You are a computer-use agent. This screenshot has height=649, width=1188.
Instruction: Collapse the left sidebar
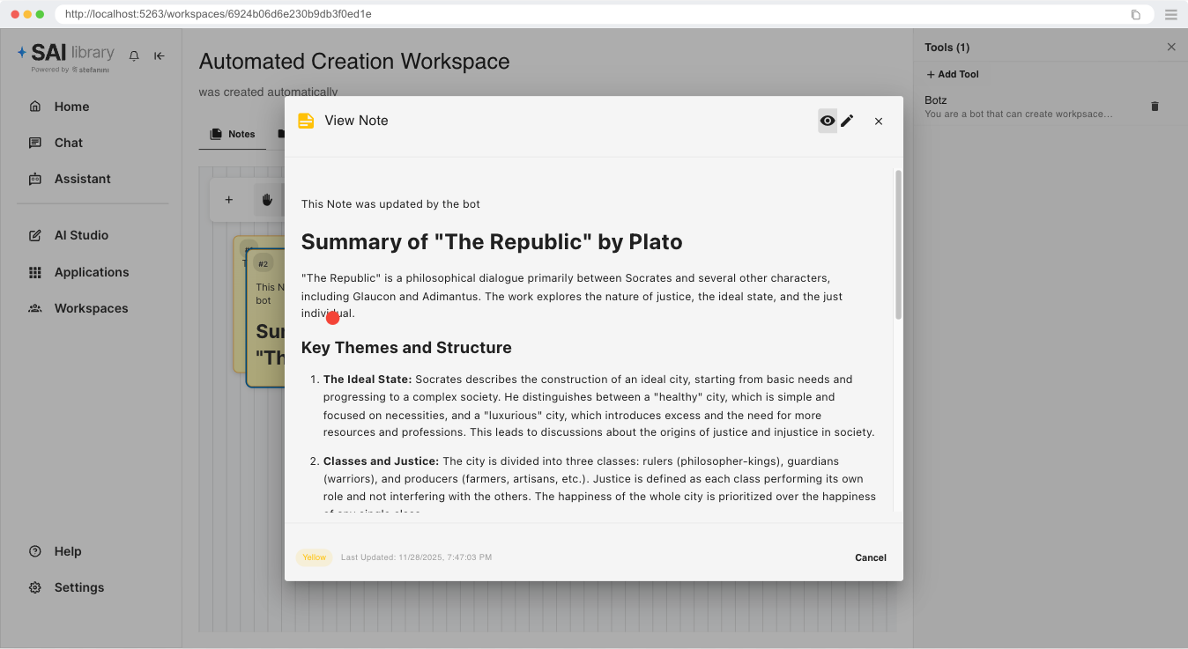(x=160, y=55)
